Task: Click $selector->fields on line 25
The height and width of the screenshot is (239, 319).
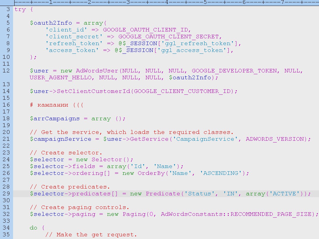Action: coord(62,166)
